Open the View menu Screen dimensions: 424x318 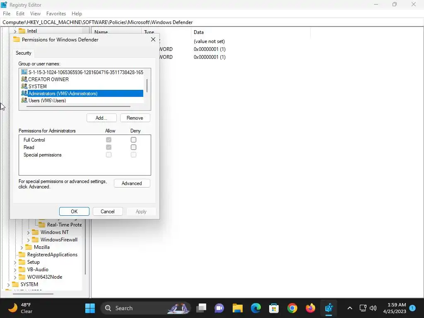tap(35, 14)
